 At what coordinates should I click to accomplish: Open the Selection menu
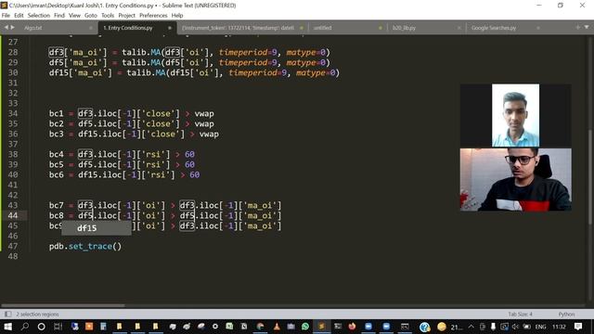tap(39, 16)
